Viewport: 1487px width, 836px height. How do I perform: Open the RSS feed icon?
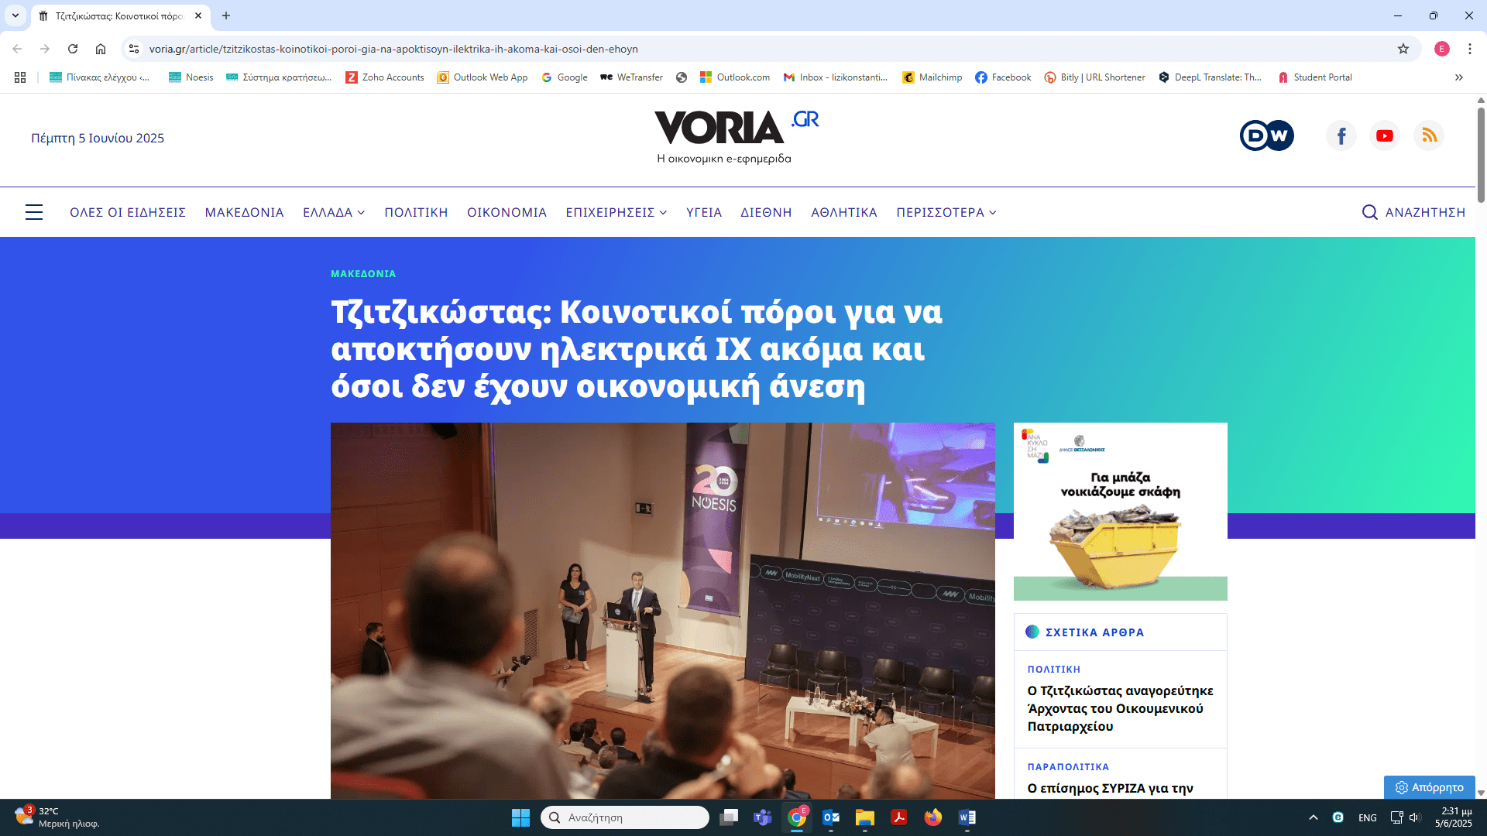[x=1429, y=136]
